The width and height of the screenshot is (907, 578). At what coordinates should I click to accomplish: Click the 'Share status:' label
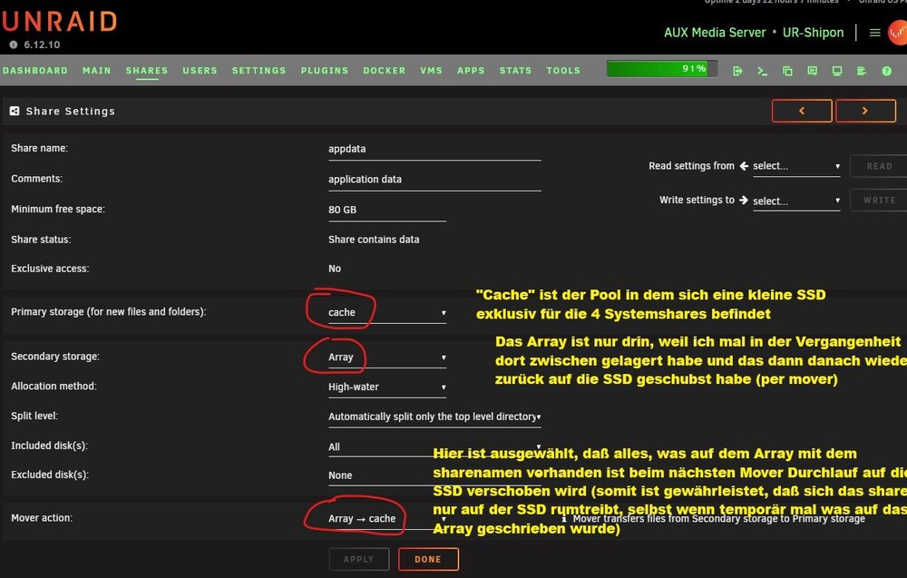point(41,240)
